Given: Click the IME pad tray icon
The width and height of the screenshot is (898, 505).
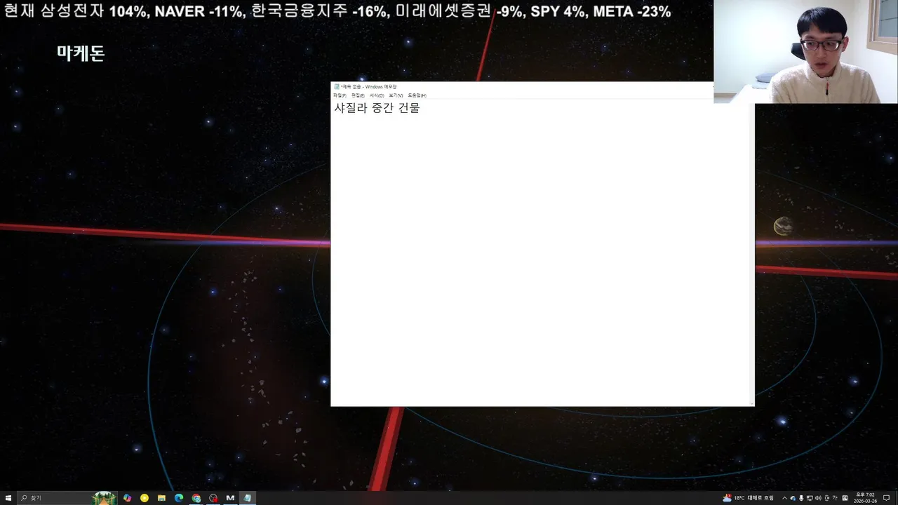Looking at the screenshot, I should coord(826,498).
